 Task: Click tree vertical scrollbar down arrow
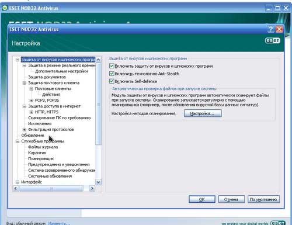[x=98, y=182]
